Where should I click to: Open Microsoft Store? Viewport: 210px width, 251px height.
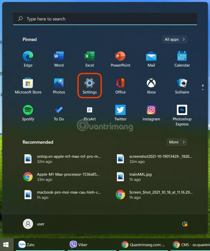tap(28, 86)
